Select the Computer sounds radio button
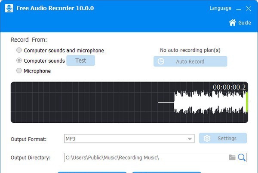Viewport: 258px width, 173px height. point(19,60)
